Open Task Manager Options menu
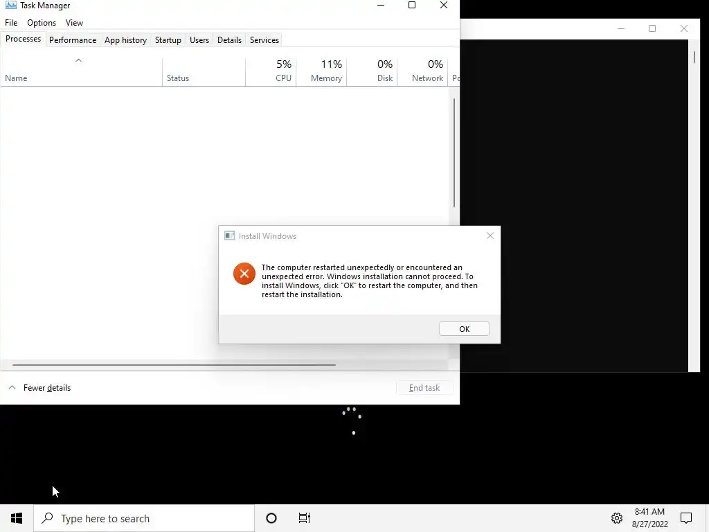Image resolution: width=709 pixels, height=532 pixels. [x=42, y=23]
